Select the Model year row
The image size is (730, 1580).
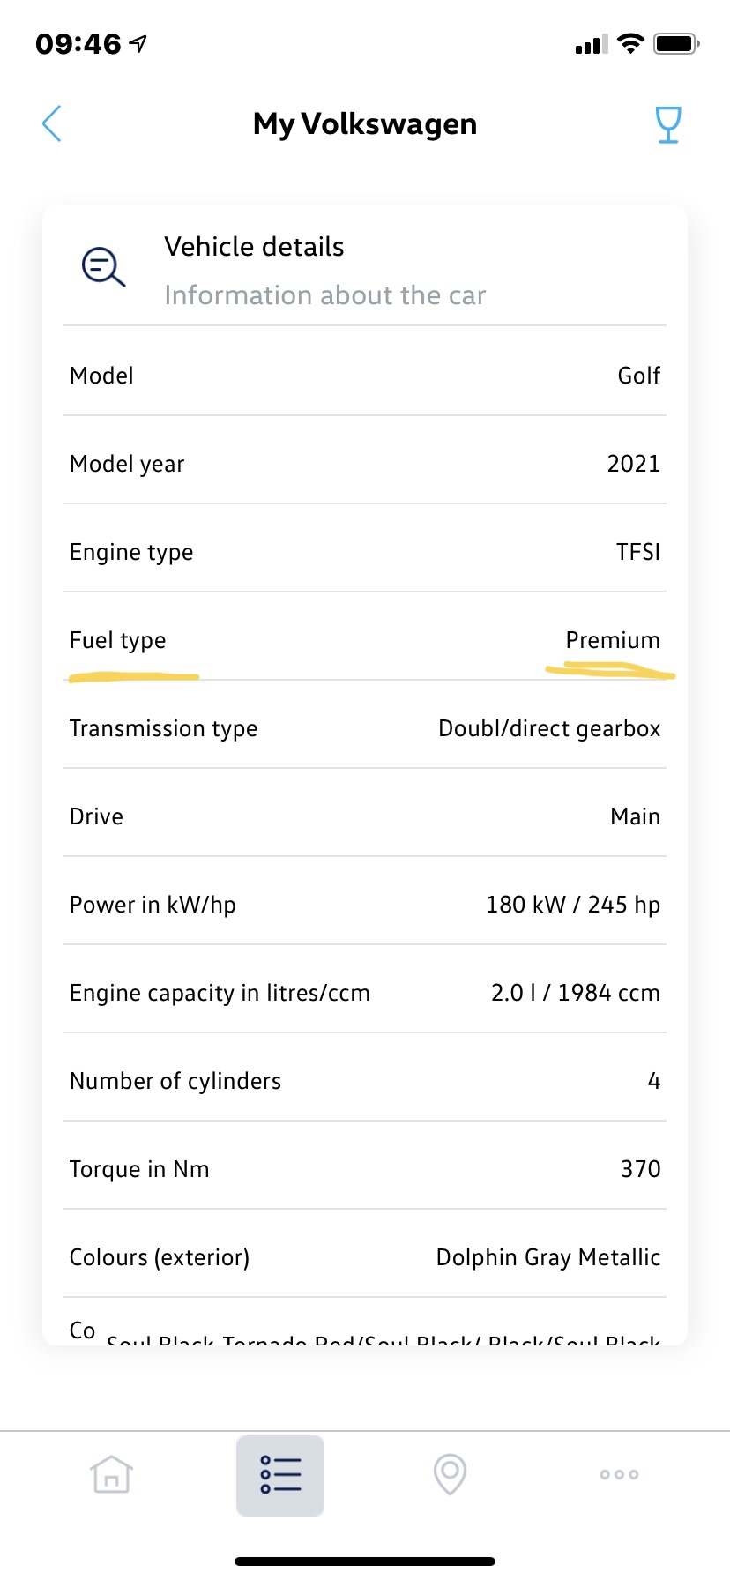(365, 464)
